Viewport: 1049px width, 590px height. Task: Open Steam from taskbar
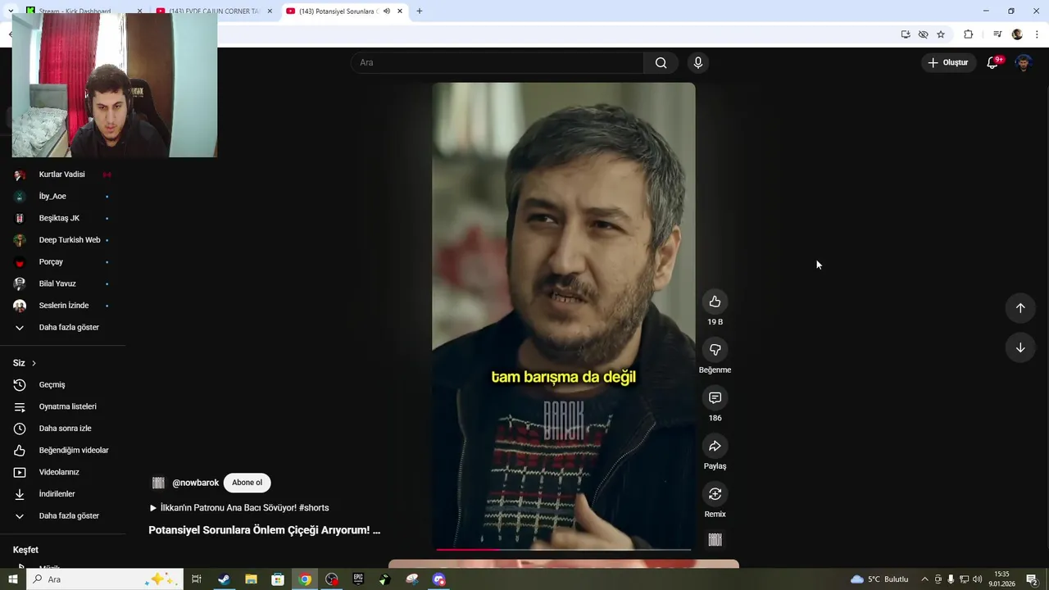tap(224, 579)
